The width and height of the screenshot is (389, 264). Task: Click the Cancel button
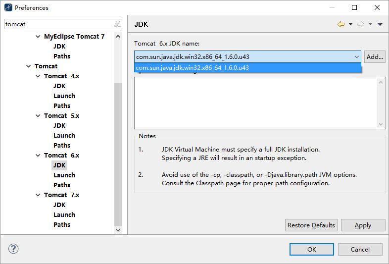pyautogui.click(x=360, y=249)
